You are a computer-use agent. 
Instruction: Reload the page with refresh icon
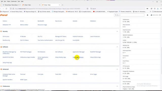pyautogui.click(x=6, y=9)
